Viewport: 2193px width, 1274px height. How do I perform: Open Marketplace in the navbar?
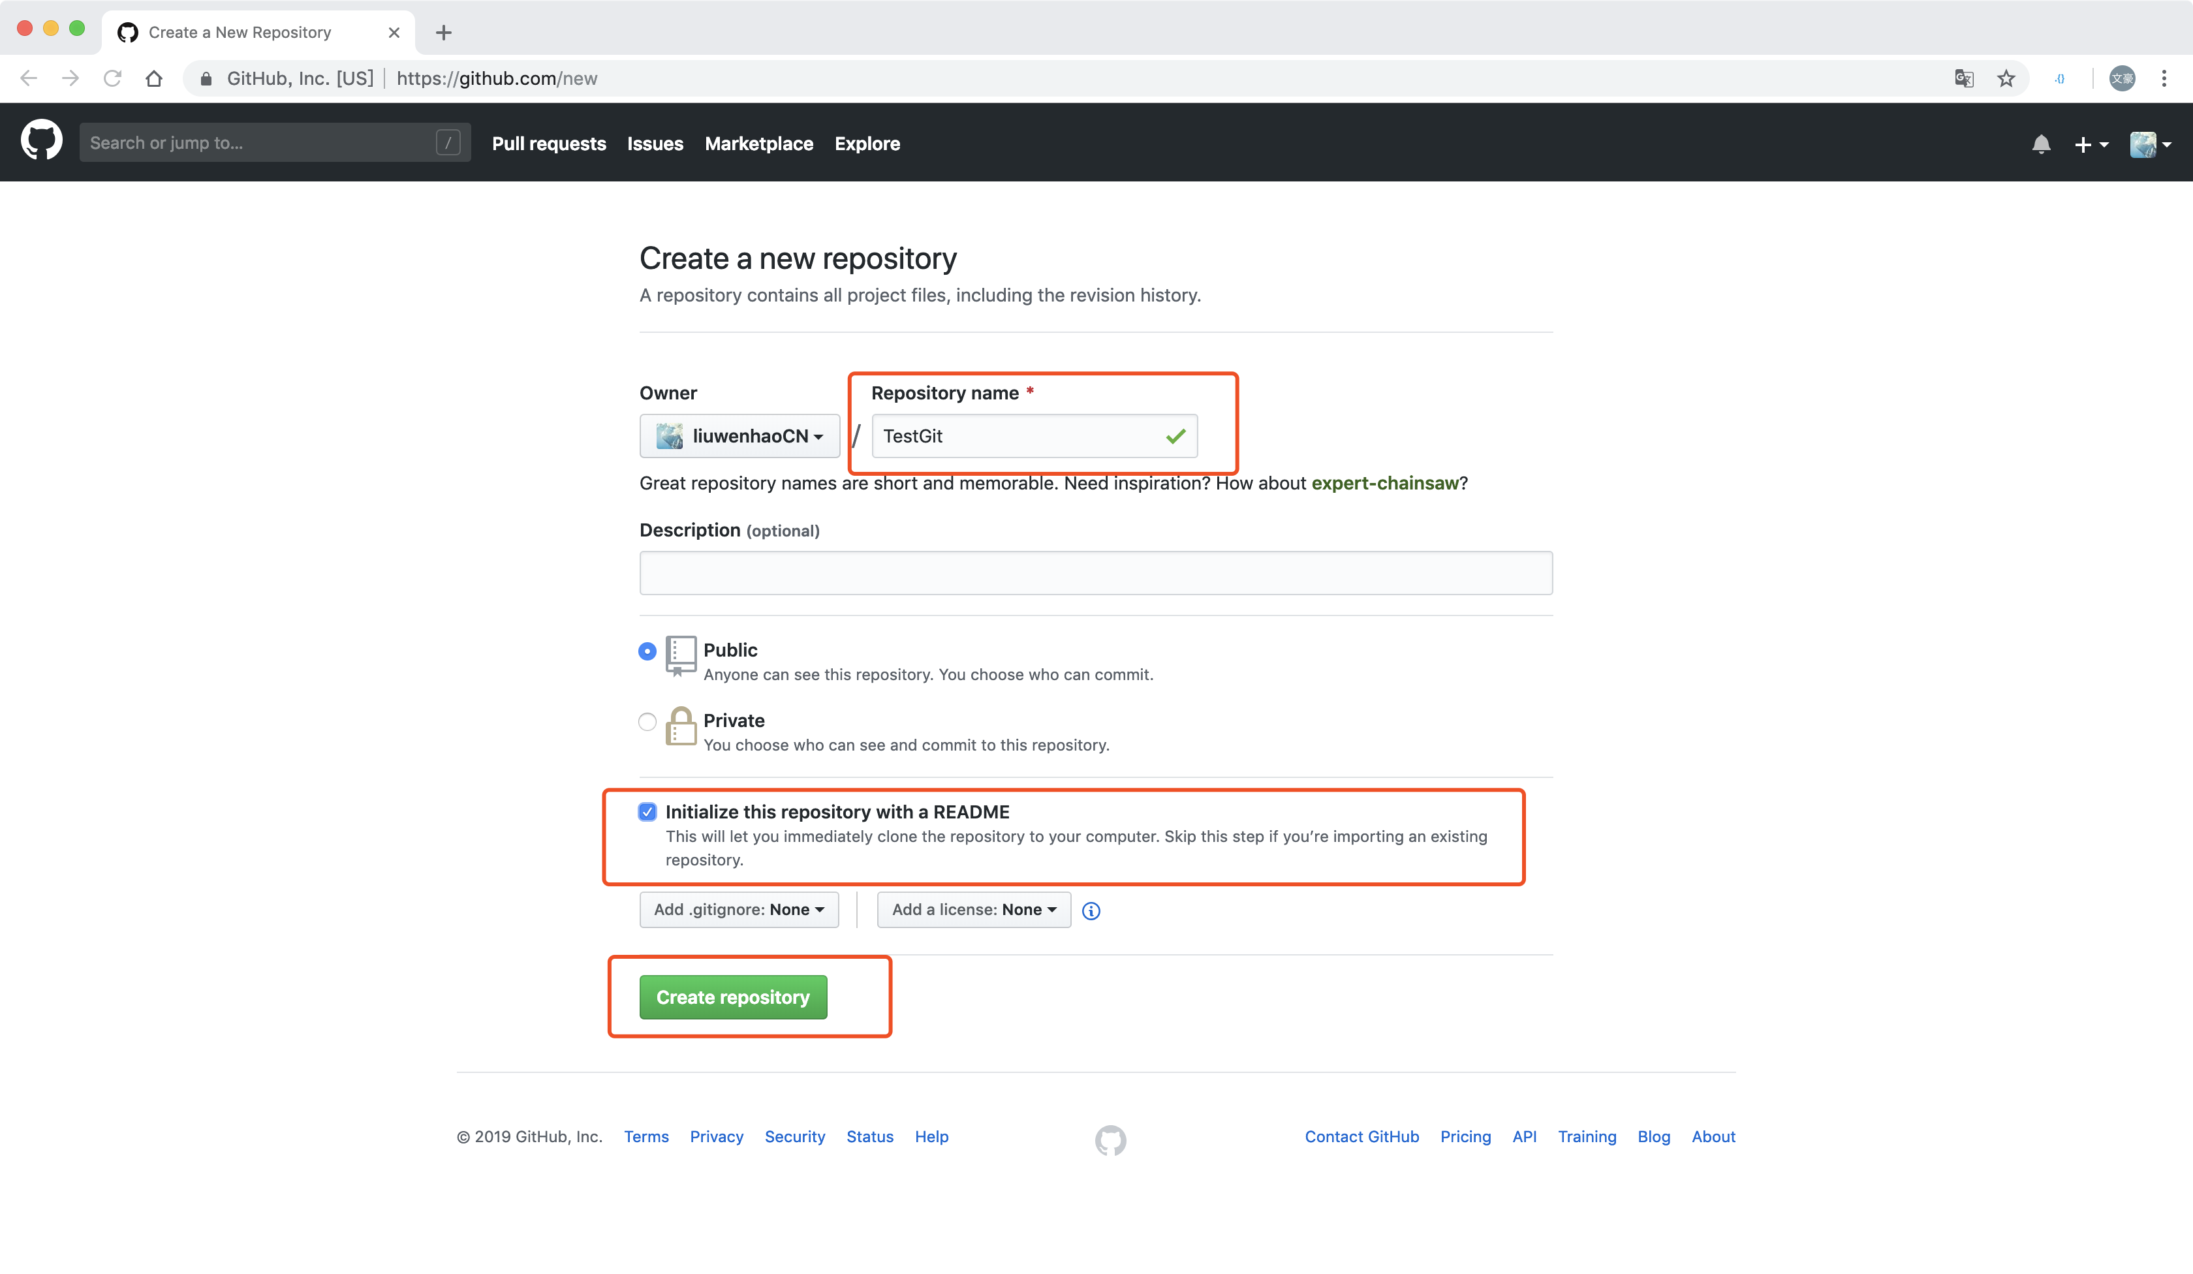click(759, 144)
